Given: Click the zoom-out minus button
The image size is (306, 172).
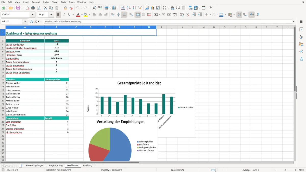Looking at the screenshot, I should tap(275, 170).
